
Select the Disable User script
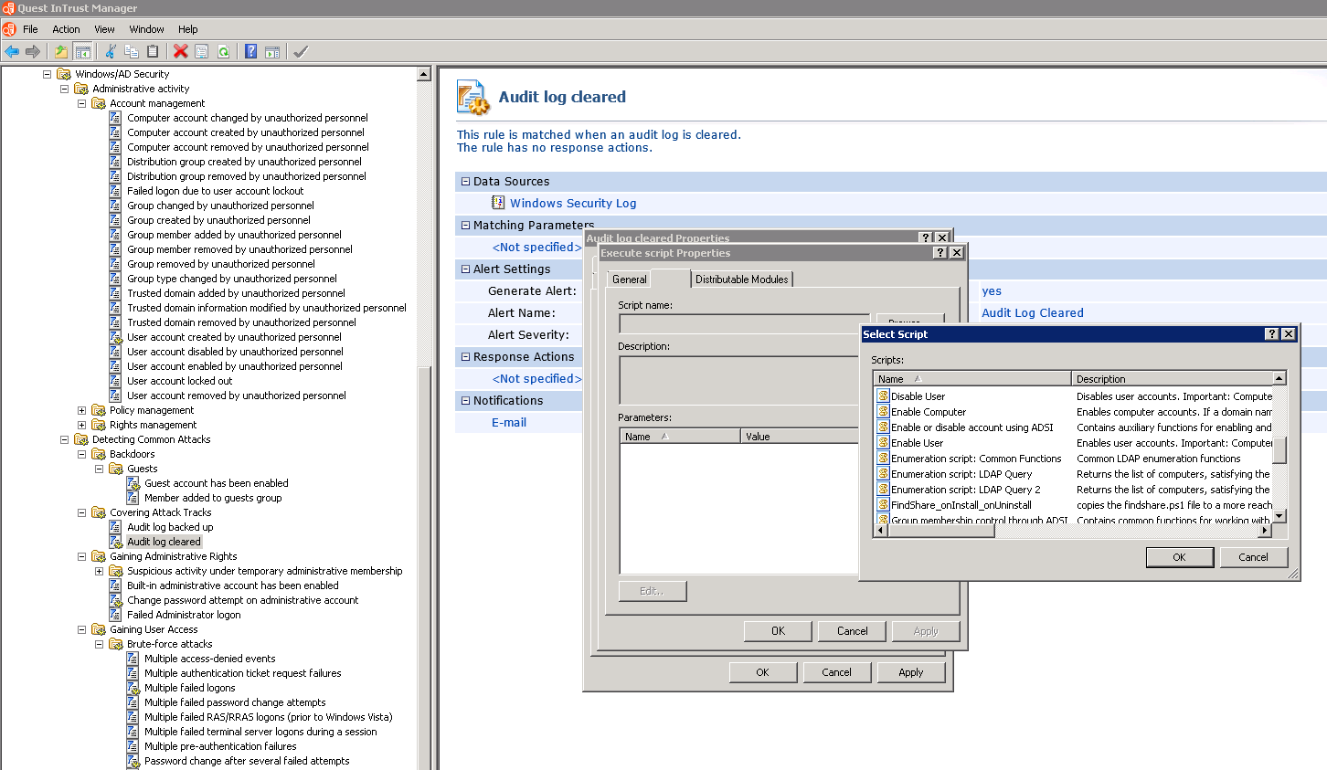(x=918, y=396)
